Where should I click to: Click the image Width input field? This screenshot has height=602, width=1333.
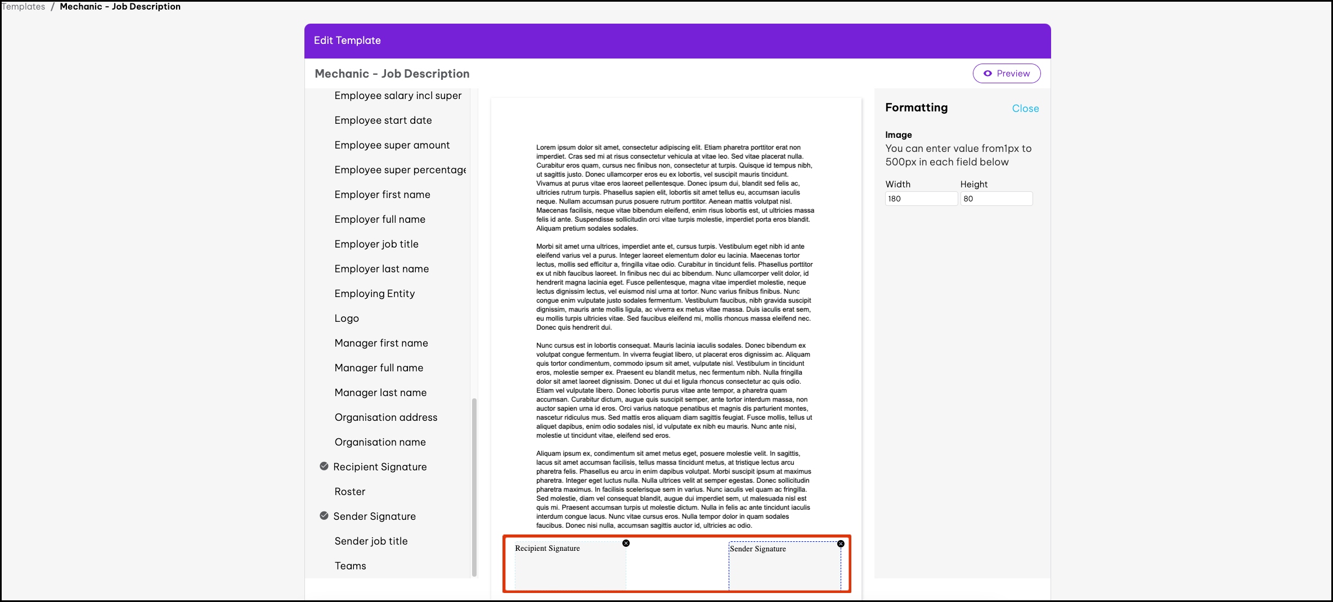pyautogui.click(x=921, y=199)
